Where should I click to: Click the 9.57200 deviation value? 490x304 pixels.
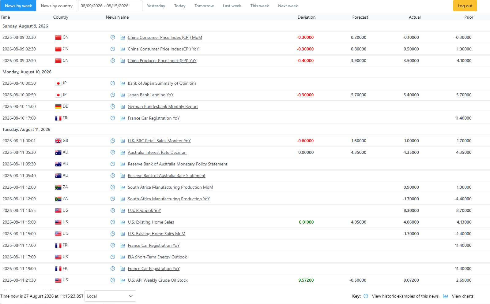pos(306,280)
